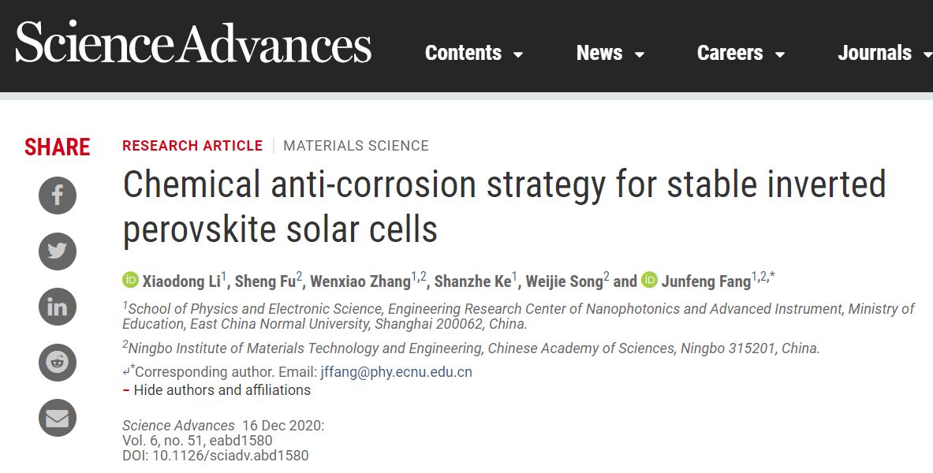Expand the Careers dropdown arrow
Image resolution: width=933 pixels, height=473 pixels.
780,54
